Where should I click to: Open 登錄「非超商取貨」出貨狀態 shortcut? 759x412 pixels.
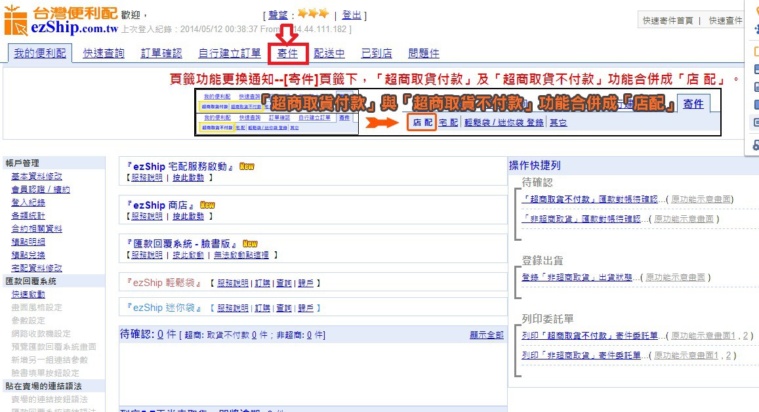[x=577, y=278]
